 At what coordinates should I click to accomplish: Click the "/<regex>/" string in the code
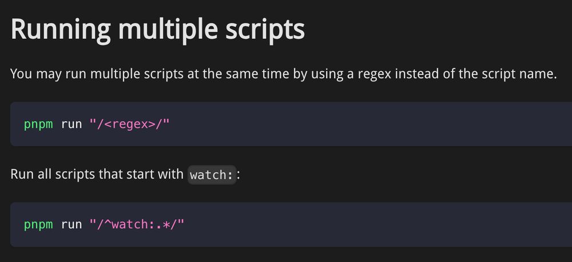click(x=129, y=124)
